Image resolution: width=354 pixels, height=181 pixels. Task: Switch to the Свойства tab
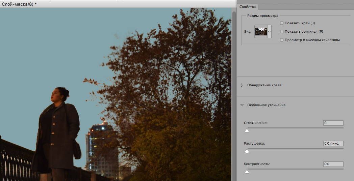click(x=248, y=7)
